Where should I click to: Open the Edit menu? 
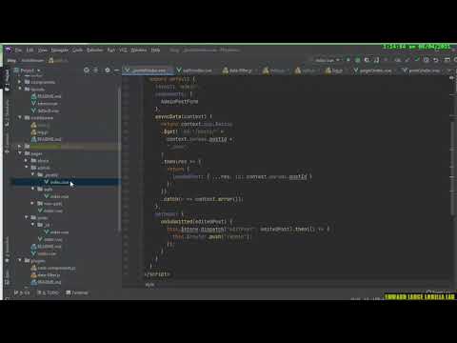pyautogui.click(x=30, y=50)
